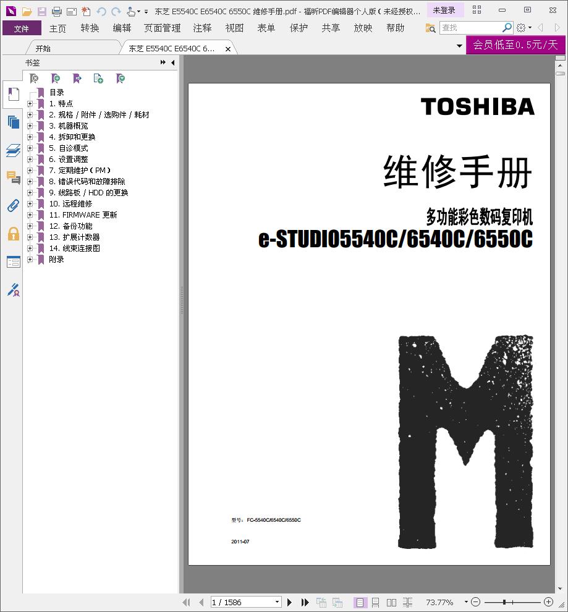
Task: Select the hand touch mode icon
Action: 131,12
